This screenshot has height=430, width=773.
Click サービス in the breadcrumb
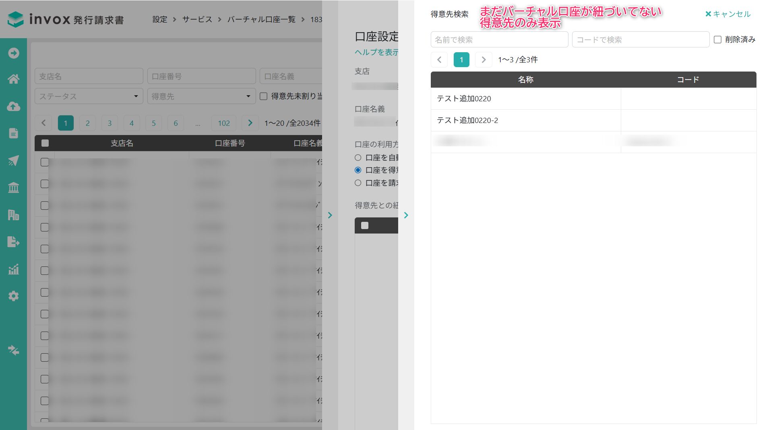[x=197, y=19]
